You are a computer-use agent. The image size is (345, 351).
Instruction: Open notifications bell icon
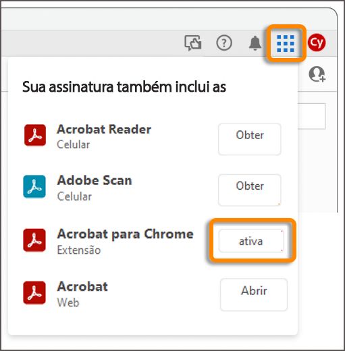pyautogui.click(x=255, y=43)
